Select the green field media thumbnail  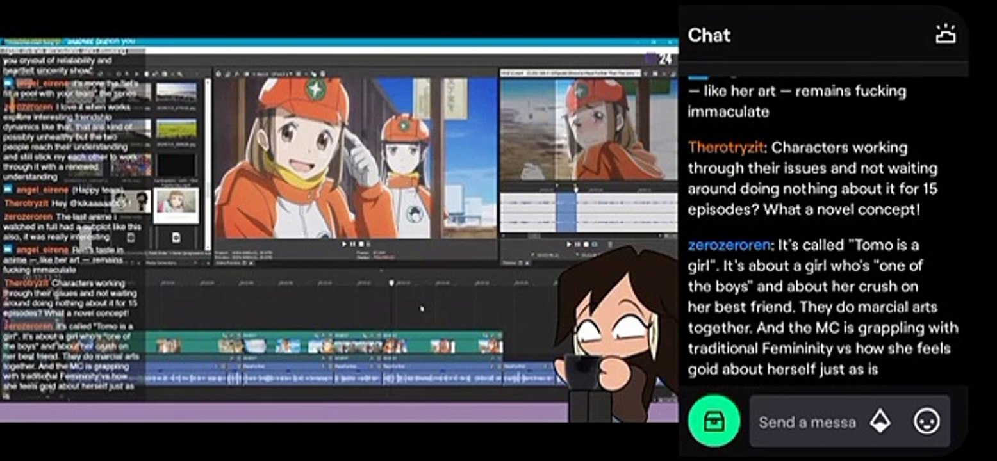(176, 129)
